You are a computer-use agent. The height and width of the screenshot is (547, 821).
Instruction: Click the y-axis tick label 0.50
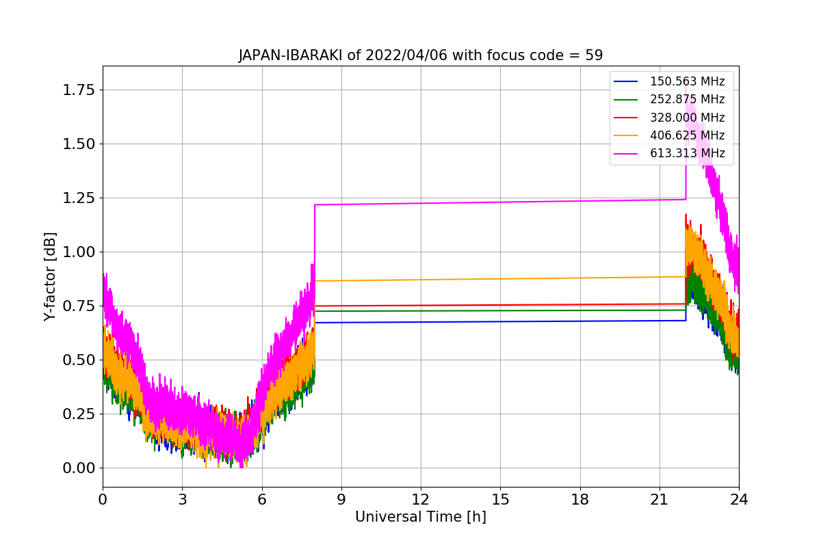tap(79, 360)
